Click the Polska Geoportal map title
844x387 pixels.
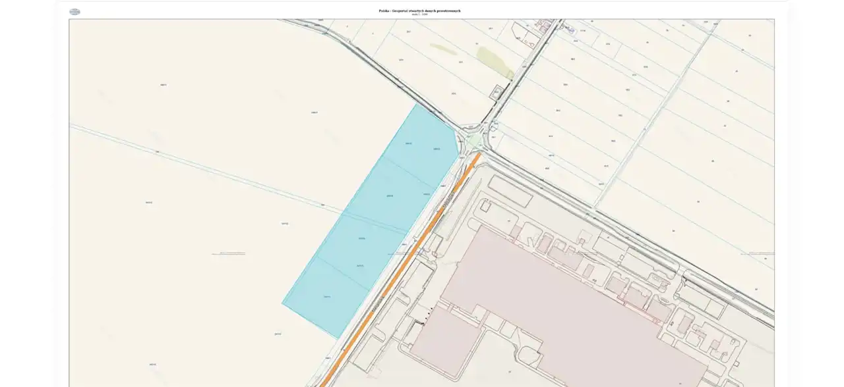[419, 11]
